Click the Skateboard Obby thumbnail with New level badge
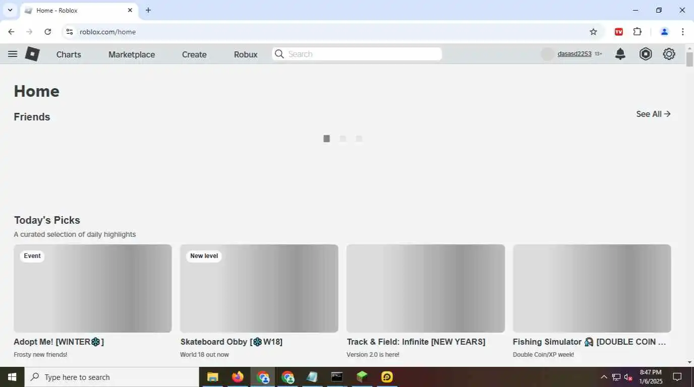Viewport: 694px width, 387px height. click(x=259, y=288)
